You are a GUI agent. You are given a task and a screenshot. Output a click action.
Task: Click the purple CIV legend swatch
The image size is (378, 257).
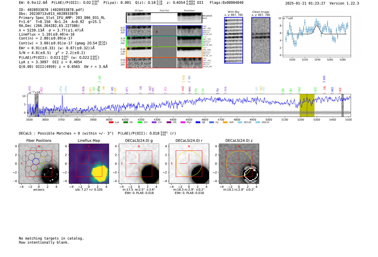[154, 122]
